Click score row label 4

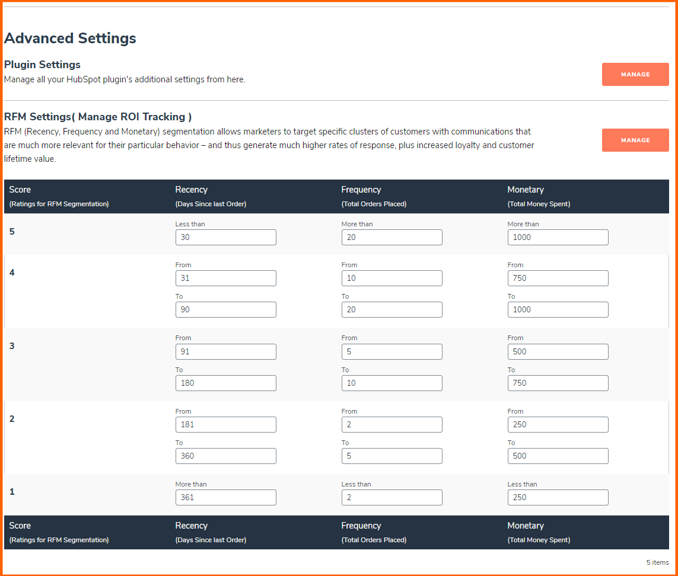12,273
